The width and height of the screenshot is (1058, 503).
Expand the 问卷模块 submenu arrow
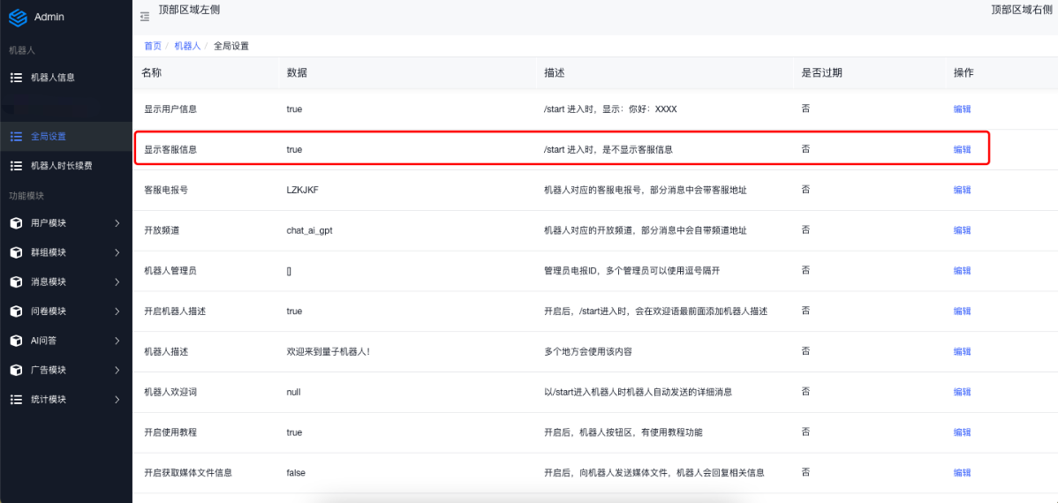click(x=117, y=312)
